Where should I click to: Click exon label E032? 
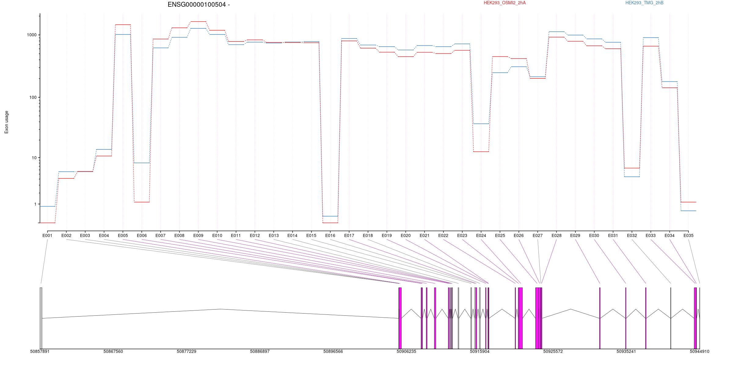(x=632, y=235)
